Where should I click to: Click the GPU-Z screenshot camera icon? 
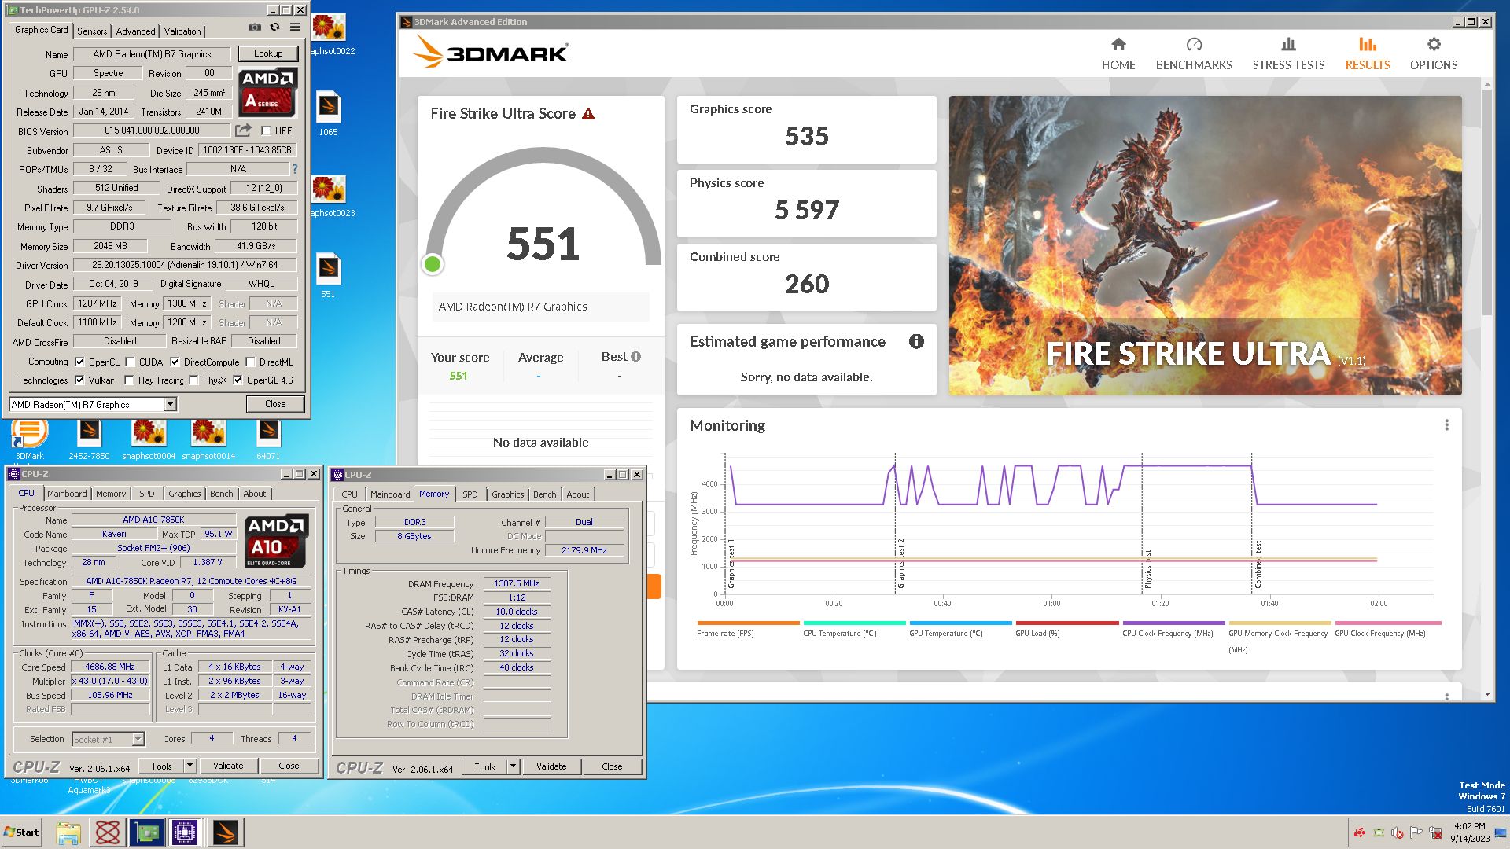coord(255,27)
